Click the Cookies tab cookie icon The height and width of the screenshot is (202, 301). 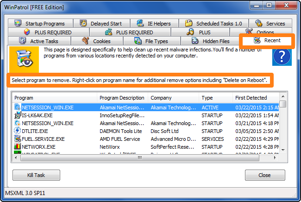coord(85,41)
